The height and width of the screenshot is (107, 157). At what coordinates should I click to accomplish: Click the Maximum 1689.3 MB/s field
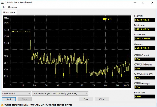click(144, 39)
